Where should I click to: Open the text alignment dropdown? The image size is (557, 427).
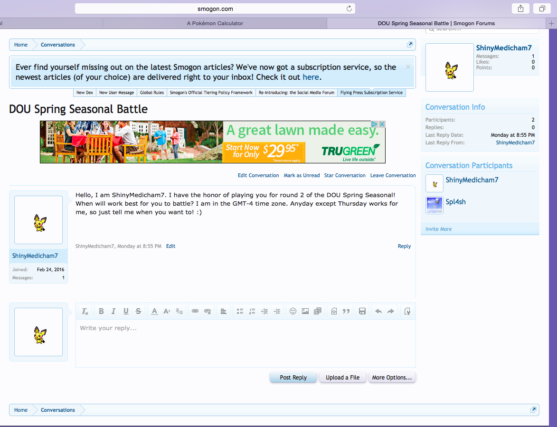(x=224, y=311)
